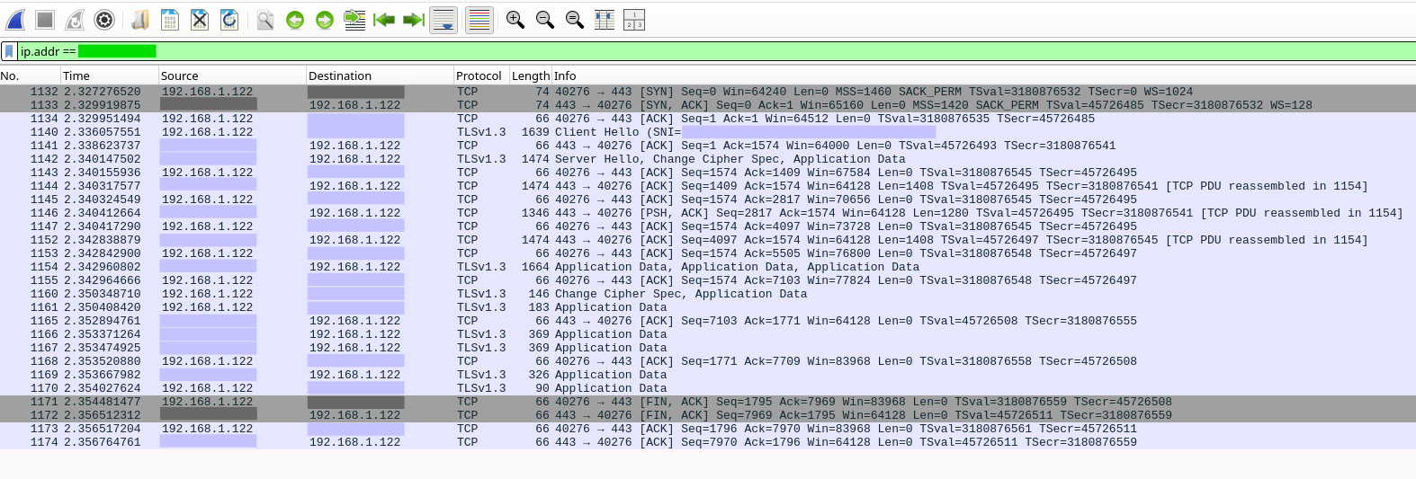Zoom in on packet list text
1416x479 pixels.
point(515,20)
